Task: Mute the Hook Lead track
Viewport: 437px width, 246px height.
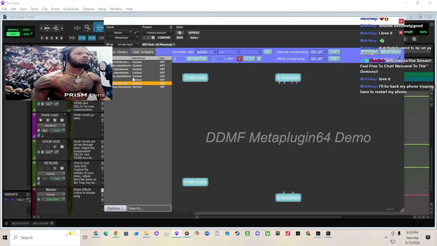Action: coord(62,120)
